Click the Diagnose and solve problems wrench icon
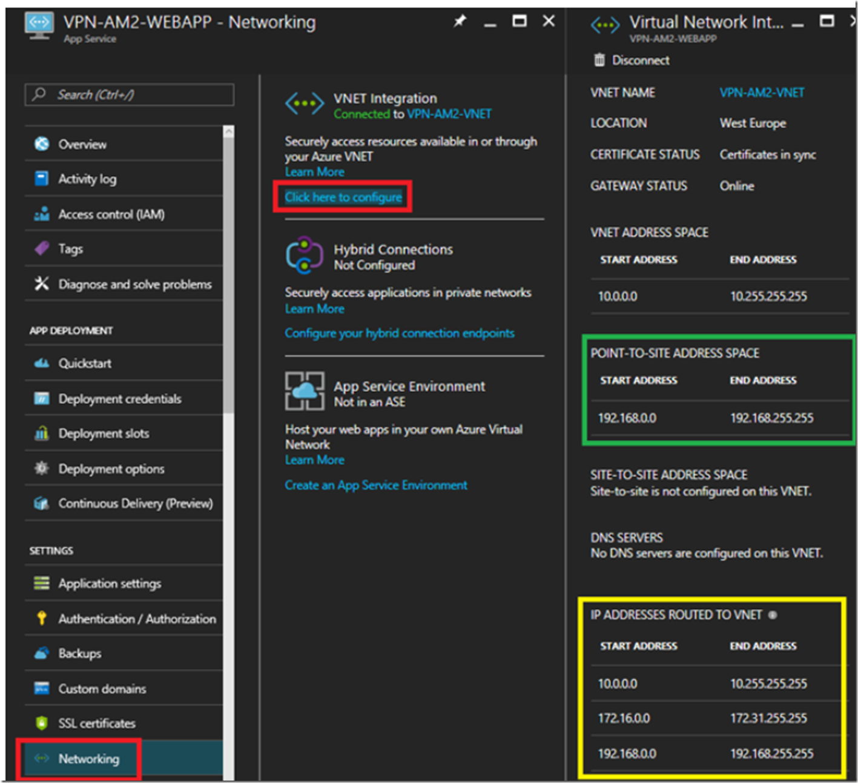Image resolution: width=858 pixels, height=783 pixels. [42, 283]
